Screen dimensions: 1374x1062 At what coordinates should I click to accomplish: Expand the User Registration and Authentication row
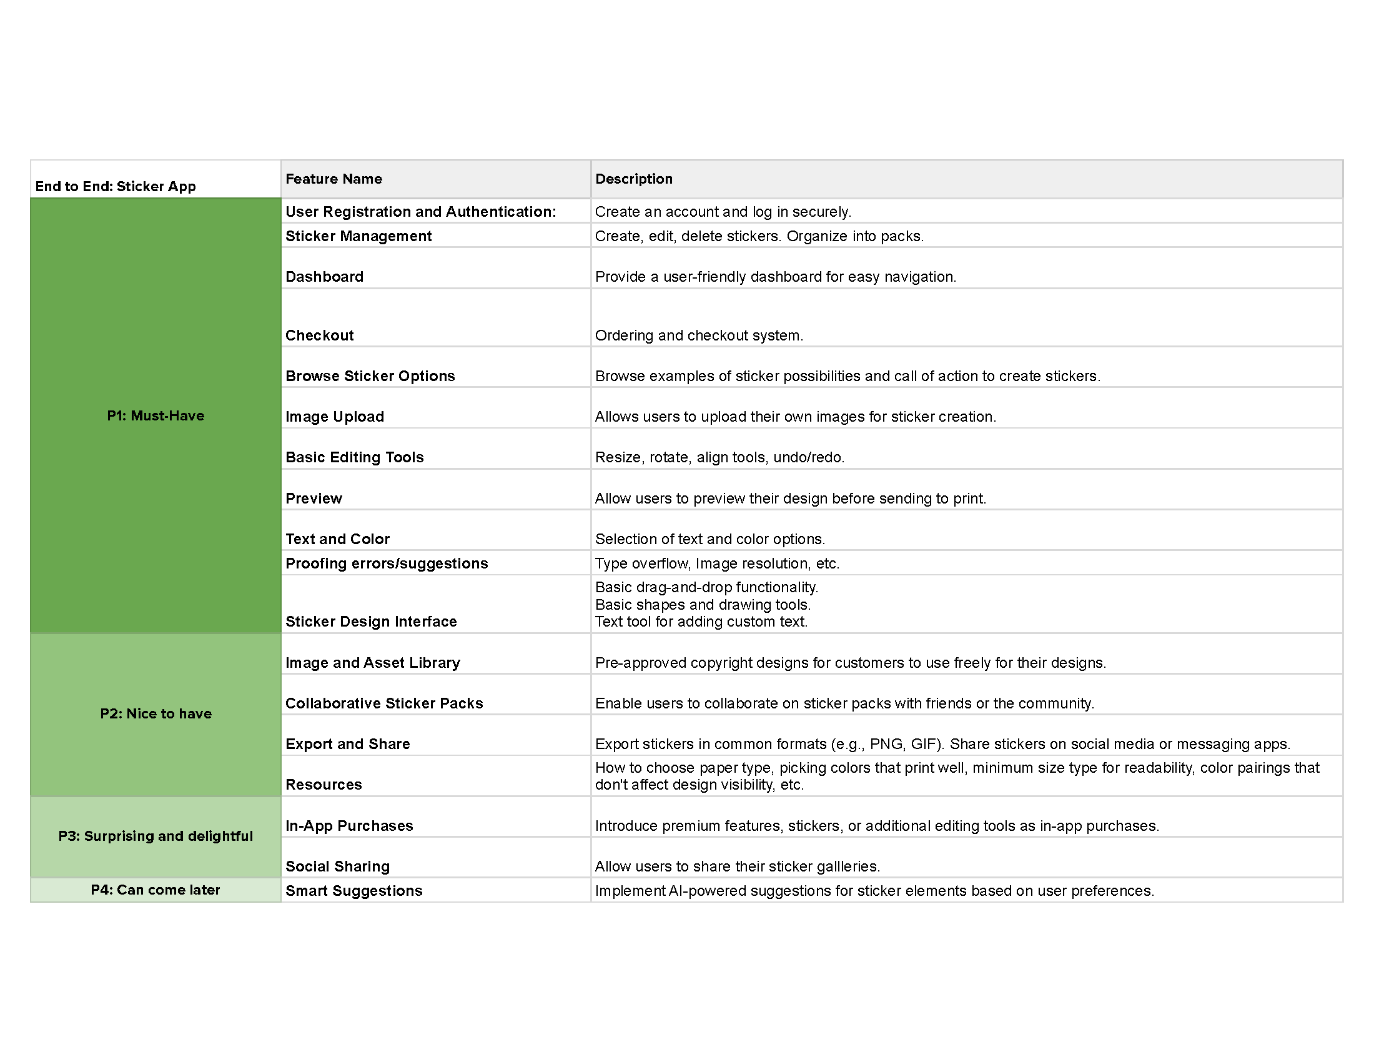(x=435, y=210)
